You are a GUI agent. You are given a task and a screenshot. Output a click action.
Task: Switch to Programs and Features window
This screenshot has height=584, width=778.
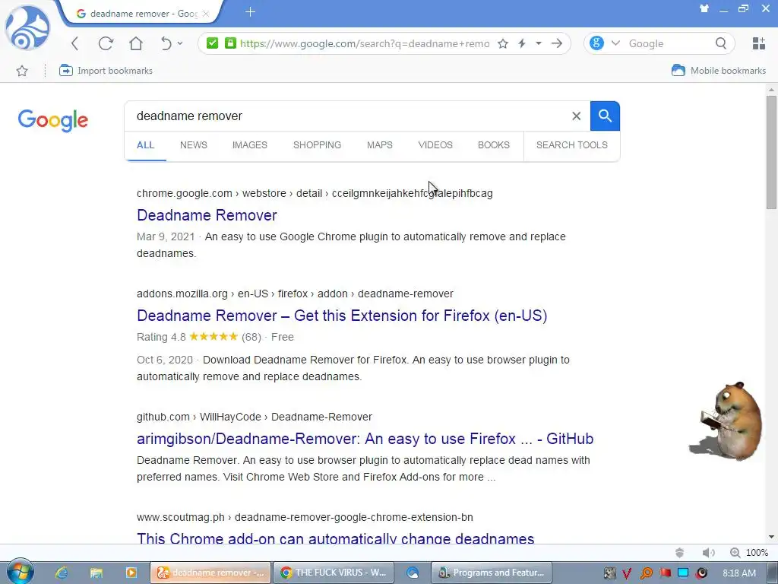(492, 573)
